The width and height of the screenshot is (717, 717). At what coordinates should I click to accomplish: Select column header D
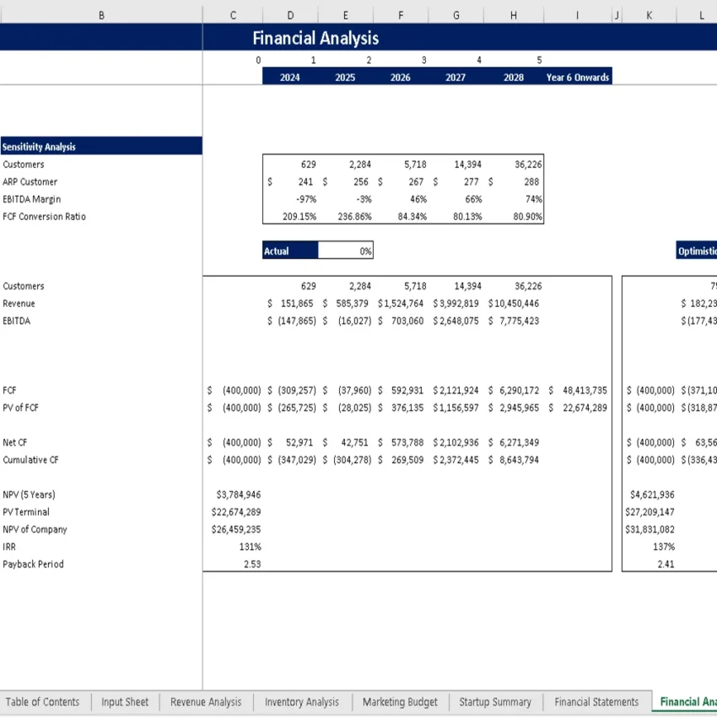[289, 14]
